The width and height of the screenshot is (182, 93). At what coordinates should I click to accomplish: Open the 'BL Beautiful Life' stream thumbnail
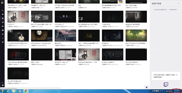click(x=65, y=17)
